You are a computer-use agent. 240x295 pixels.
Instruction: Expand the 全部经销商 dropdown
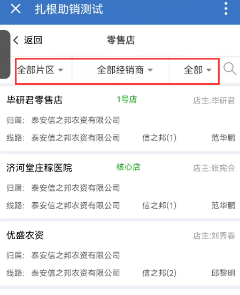125,70
